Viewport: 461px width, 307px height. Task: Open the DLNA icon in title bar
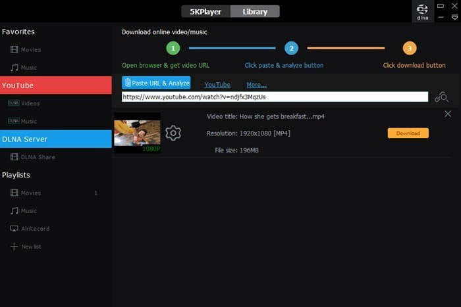coord(423,12)
